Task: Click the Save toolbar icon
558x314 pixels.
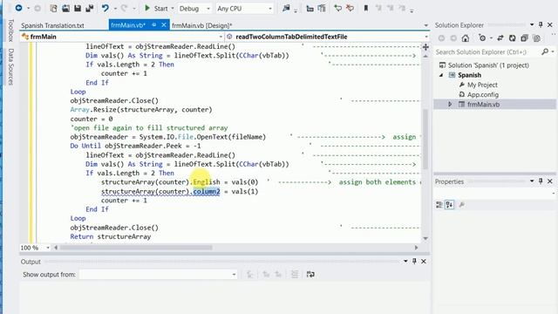Action: point(78,8)
